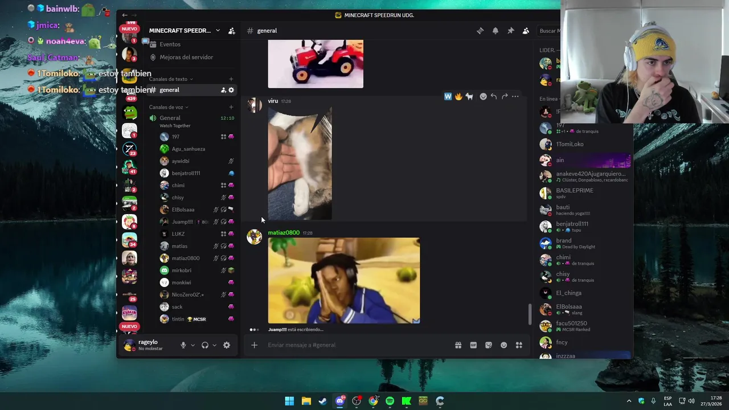Screen dimensions: 729x410
Task: Open microphone input options arrow
Action: point(193,345)
